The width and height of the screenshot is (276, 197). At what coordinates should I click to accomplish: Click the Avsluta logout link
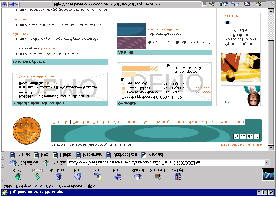click(x=255, y=144)
